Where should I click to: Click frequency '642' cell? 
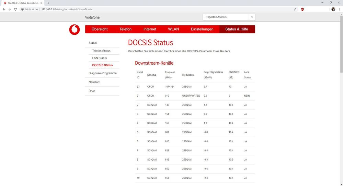(167, 160)
